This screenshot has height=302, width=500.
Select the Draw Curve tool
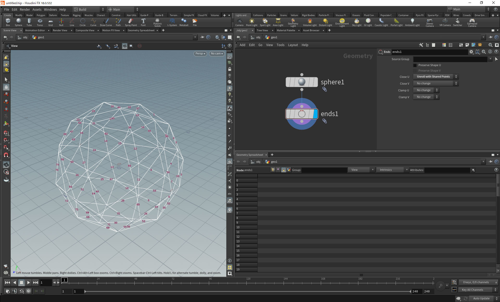click(106, 22)
